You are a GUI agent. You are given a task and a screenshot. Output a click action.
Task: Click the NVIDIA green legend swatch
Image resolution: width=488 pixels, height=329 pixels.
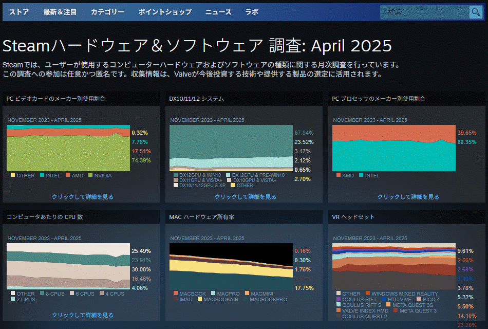pyautogui.click(x=90, y=175)
